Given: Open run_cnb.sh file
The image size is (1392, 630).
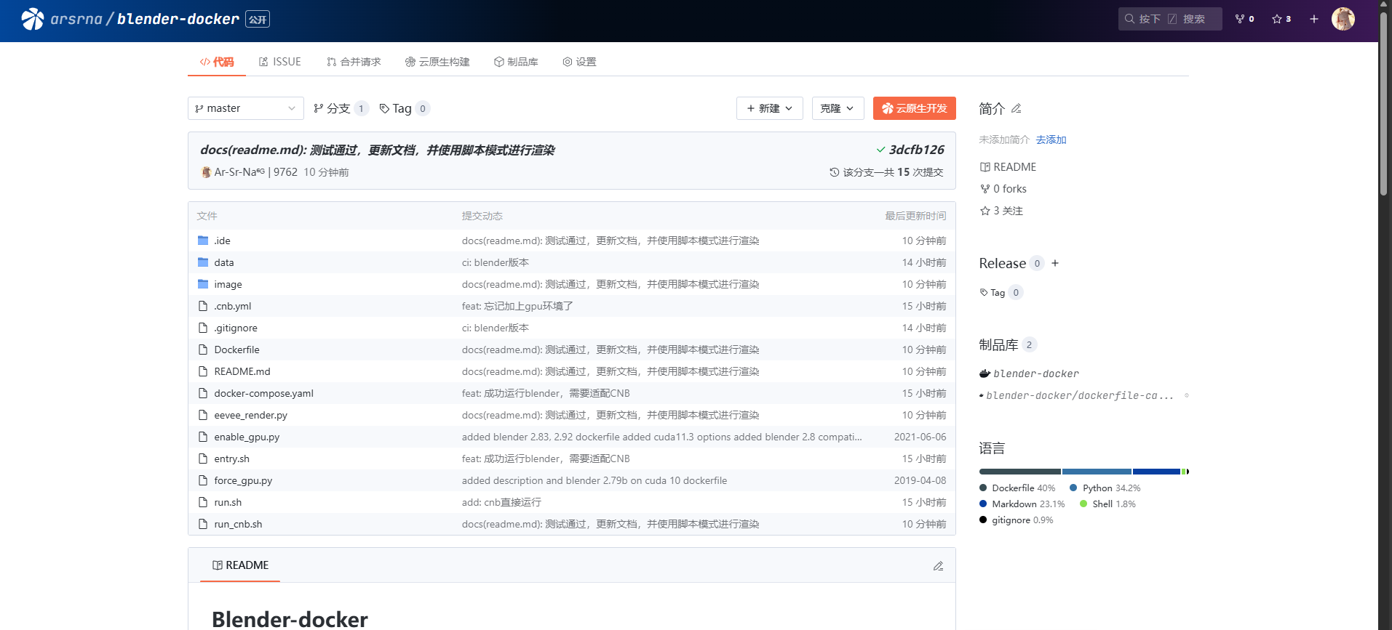Looking at the screenshot, I should (x=238, y=524).
